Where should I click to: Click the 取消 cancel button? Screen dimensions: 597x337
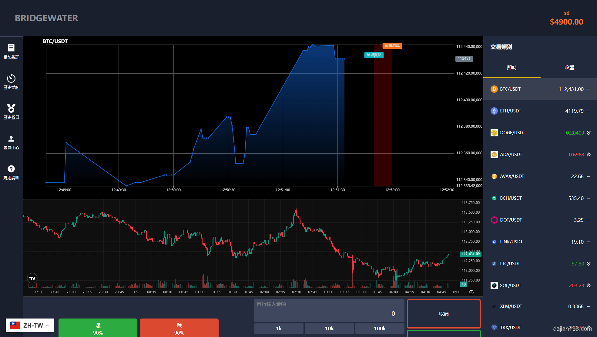click(x=444, y=314)
